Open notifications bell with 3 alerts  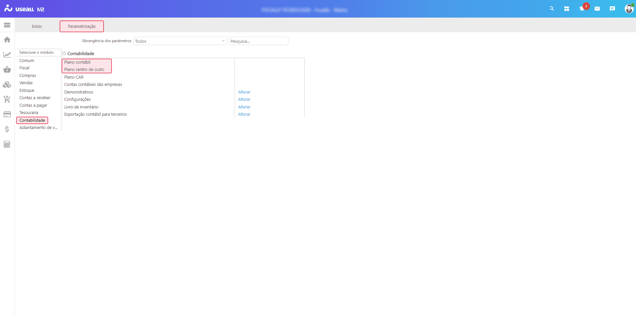pyautogui.click(x=582, y=9)
